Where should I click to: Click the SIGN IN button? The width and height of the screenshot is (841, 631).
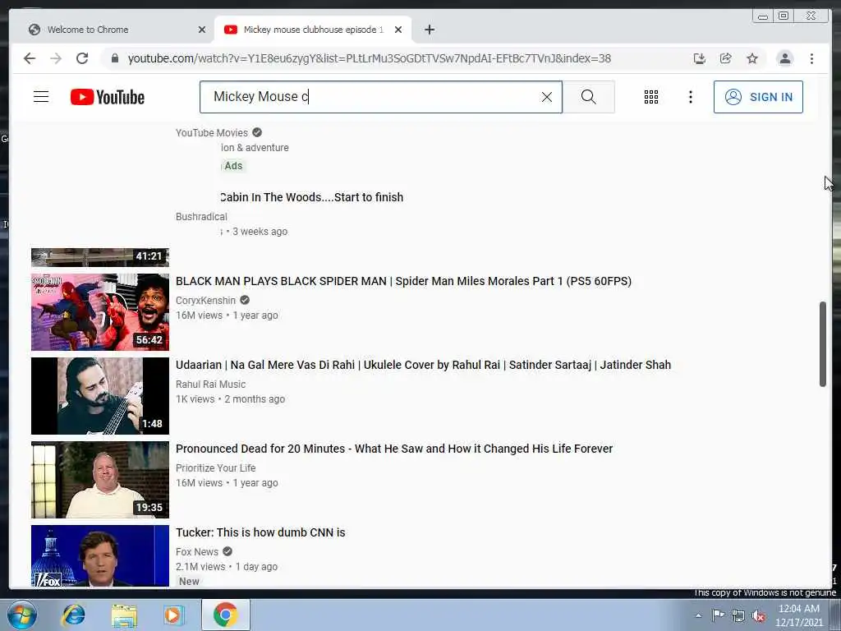[758, 97]
